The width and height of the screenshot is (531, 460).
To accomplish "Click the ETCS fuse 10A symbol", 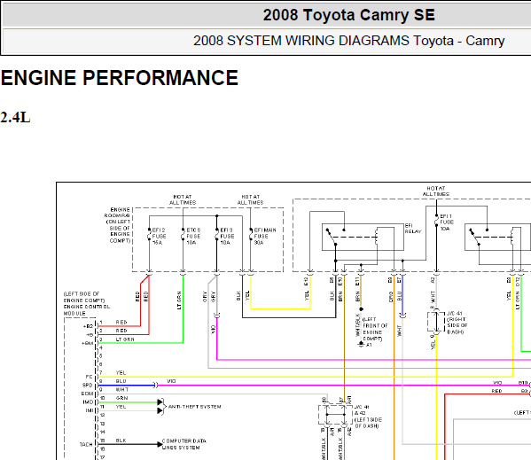I will click(x=183, y=234).
